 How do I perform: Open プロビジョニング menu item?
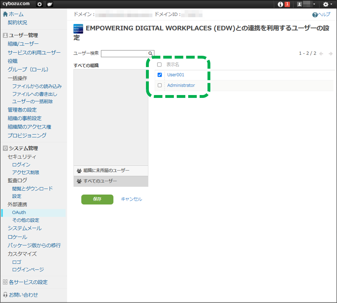click(27, 135)
